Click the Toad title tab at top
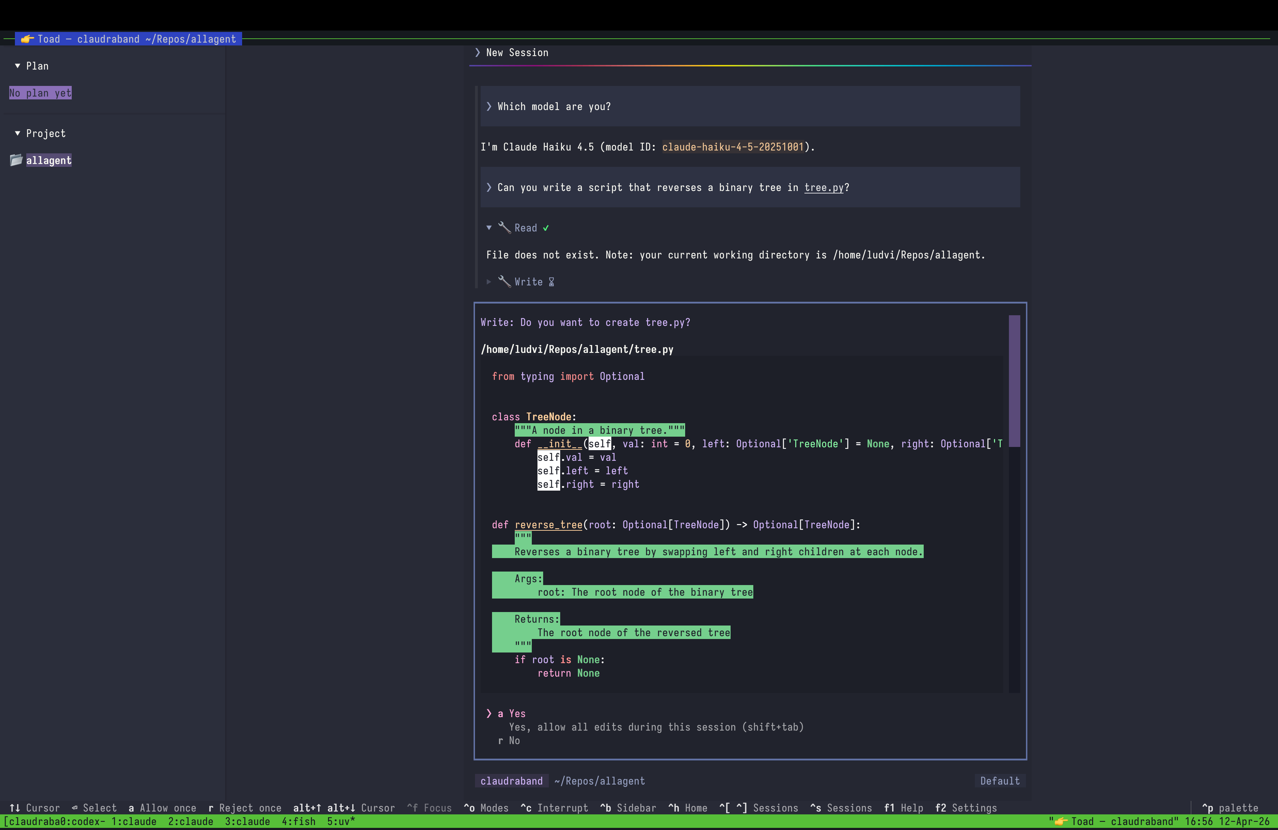The image size is (1278, 830). click(129, 39)
